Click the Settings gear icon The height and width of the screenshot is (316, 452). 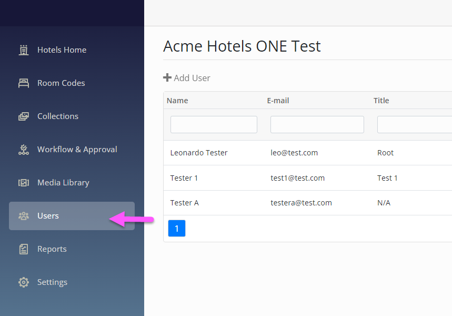[24, 282]
